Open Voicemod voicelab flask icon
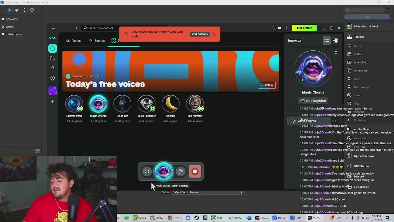This screenshot has height=222, width=394. click(x=52, y=68)
